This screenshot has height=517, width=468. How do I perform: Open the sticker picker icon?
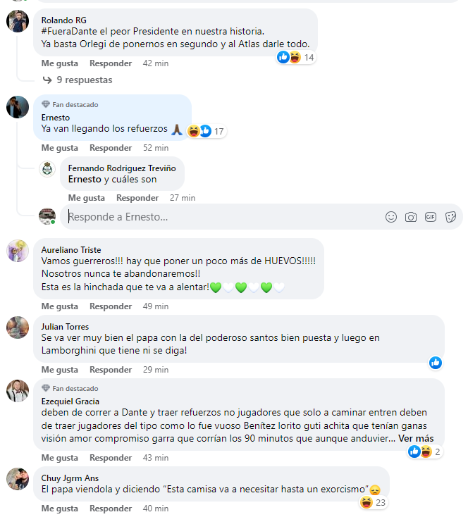point(450,217)
